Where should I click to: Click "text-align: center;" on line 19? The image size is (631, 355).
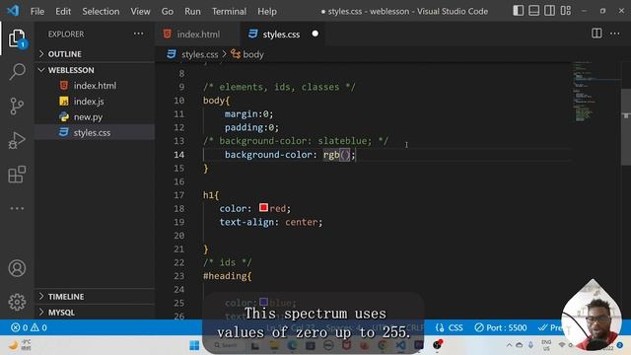271,222
